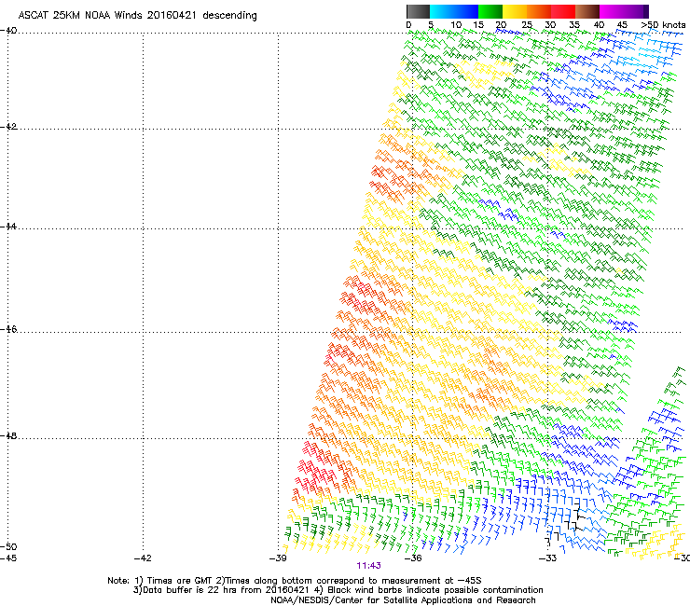Click the brown 35-40 knots color segment
690x606 pixels.
click(x=587, y=11)
